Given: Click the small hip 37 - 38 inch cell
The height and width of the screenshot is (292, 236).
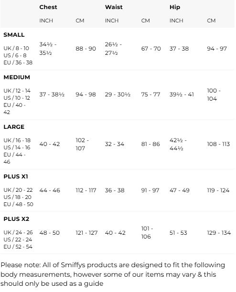Looking at the screenshot, I should [x=179, y=49].
